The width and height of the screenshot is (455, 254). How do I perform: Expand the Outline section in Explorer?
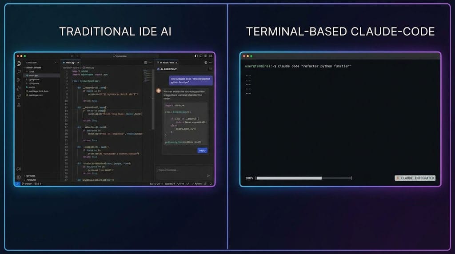(30, 175)
